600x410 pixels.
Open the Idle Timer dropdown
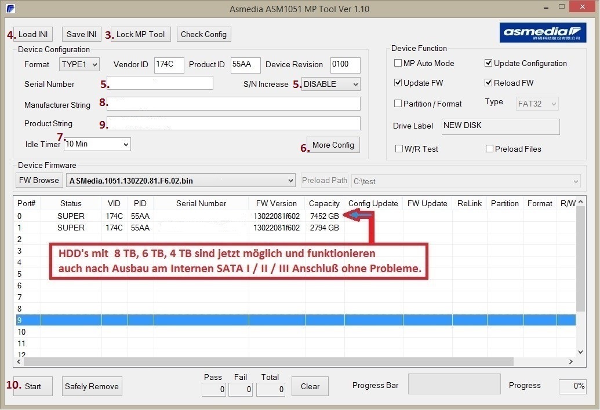[97, 144]
